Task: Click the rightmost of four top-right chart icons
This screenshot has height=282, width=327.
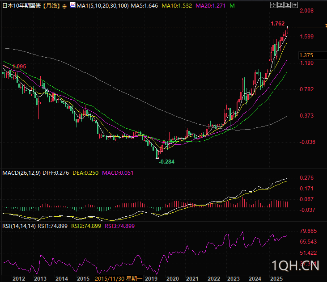Action: (295, 5)
